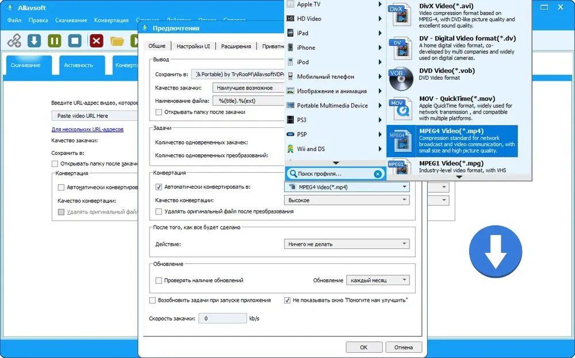Click the Paste video URL Here field
The image size is (575, 358).
(x=95, y=116)
